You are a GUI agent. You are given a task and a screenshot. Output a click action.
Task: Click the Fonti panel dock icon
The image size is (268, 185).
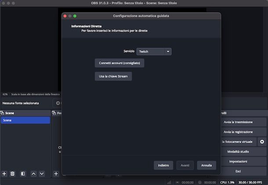click(54, 113)
